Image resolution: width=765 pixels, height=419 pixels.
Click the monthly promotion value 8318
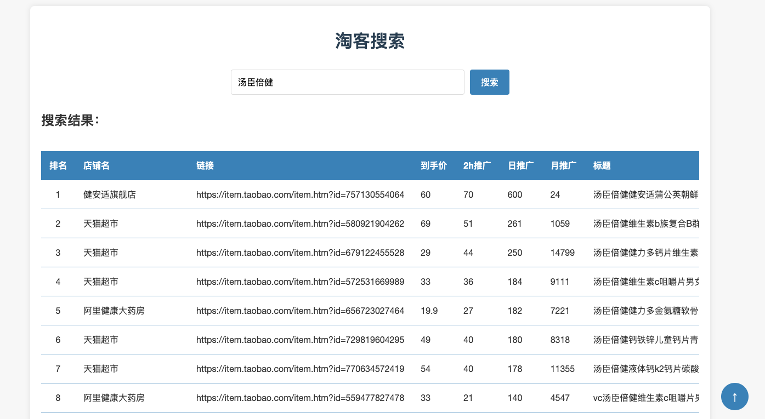click(x=560, y=340)
